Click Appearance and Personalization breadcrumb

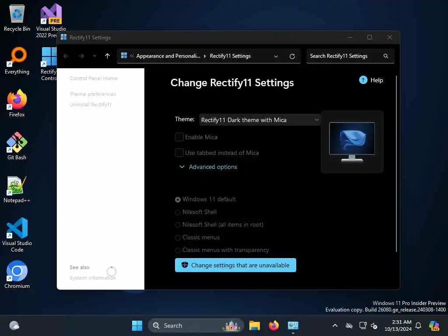tap(168, 56)
